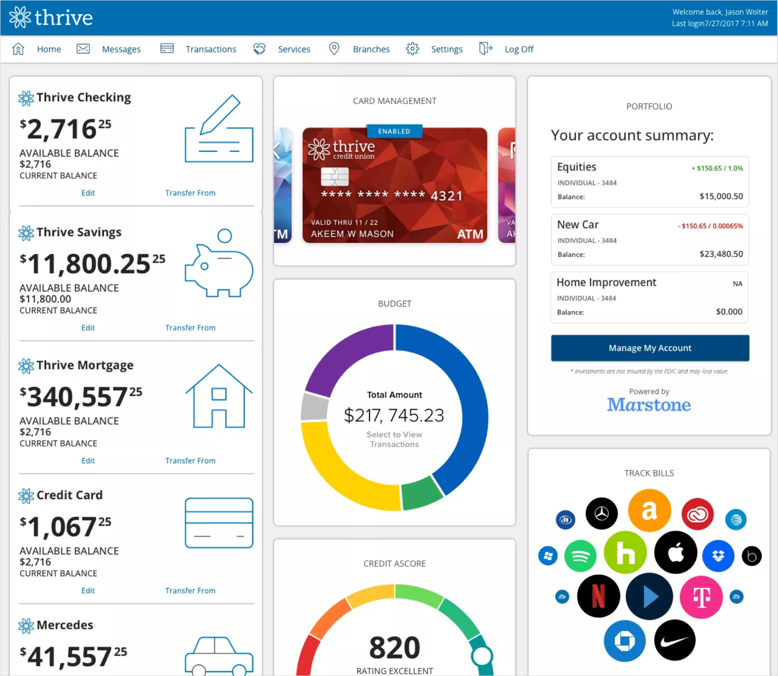Click Transfer From under Thrive Checking
The width and height of the screenshot is (778, 676).
[x=190, y=193]
